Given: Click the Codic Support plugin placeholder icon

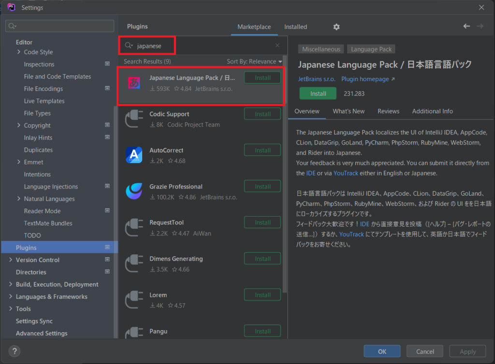Looking at the screenshot, I should [134, 119].
